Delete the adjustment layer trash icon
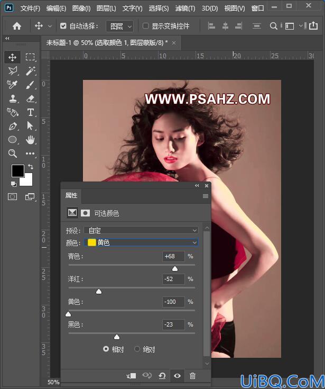 pos(192,376)
